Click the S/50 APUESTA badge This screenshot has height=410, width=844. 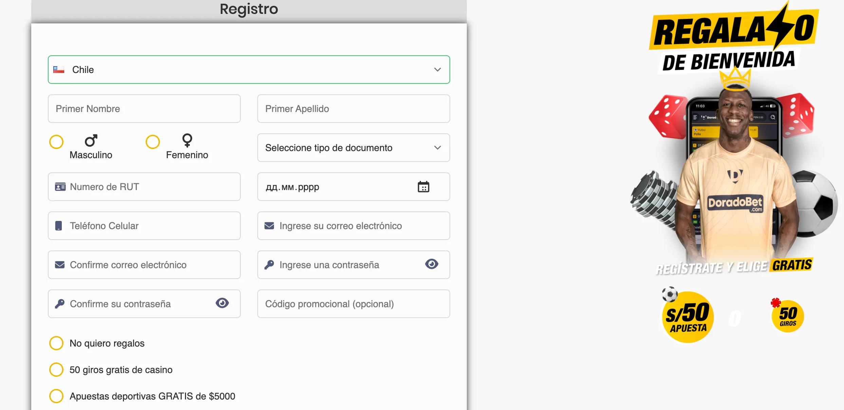pyautogui.click(x=688, y=316)
